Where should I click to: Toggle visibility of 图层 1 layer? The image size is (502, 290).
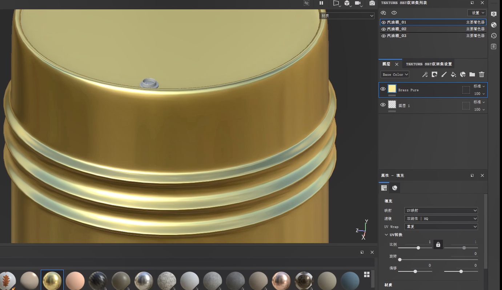tap(383, 105)
